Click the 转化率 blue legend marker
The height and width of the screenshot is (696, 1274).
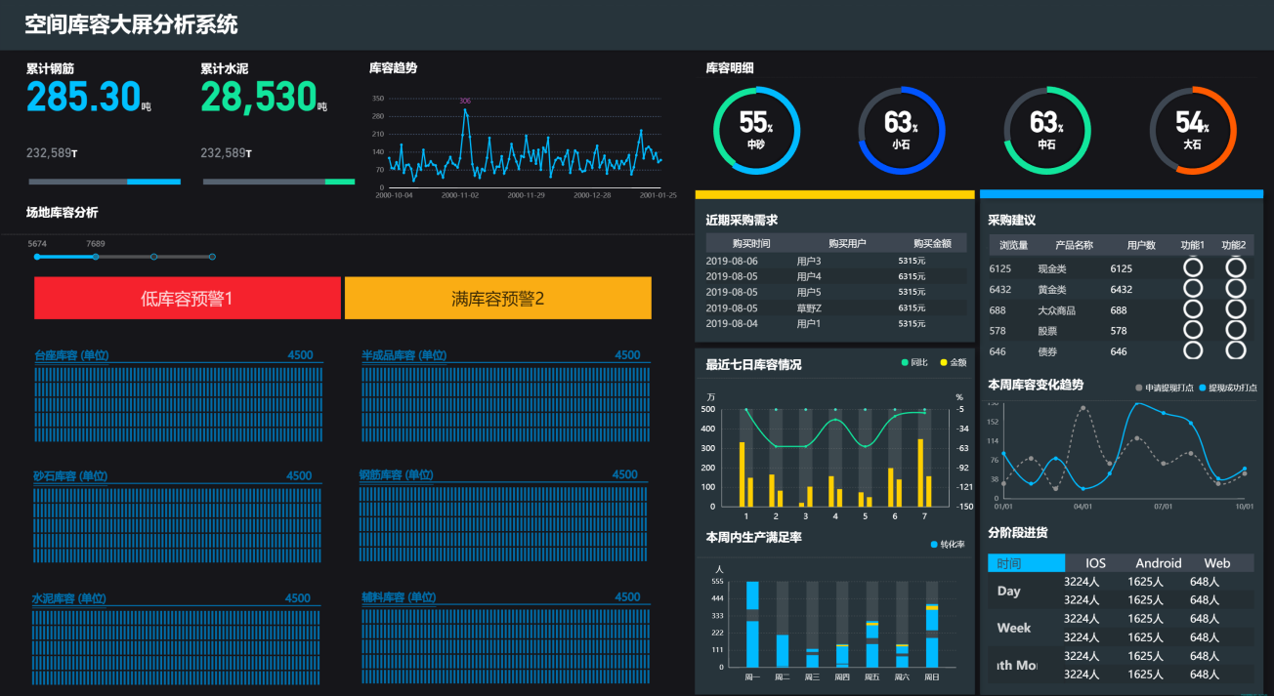[x=933, y=545]
